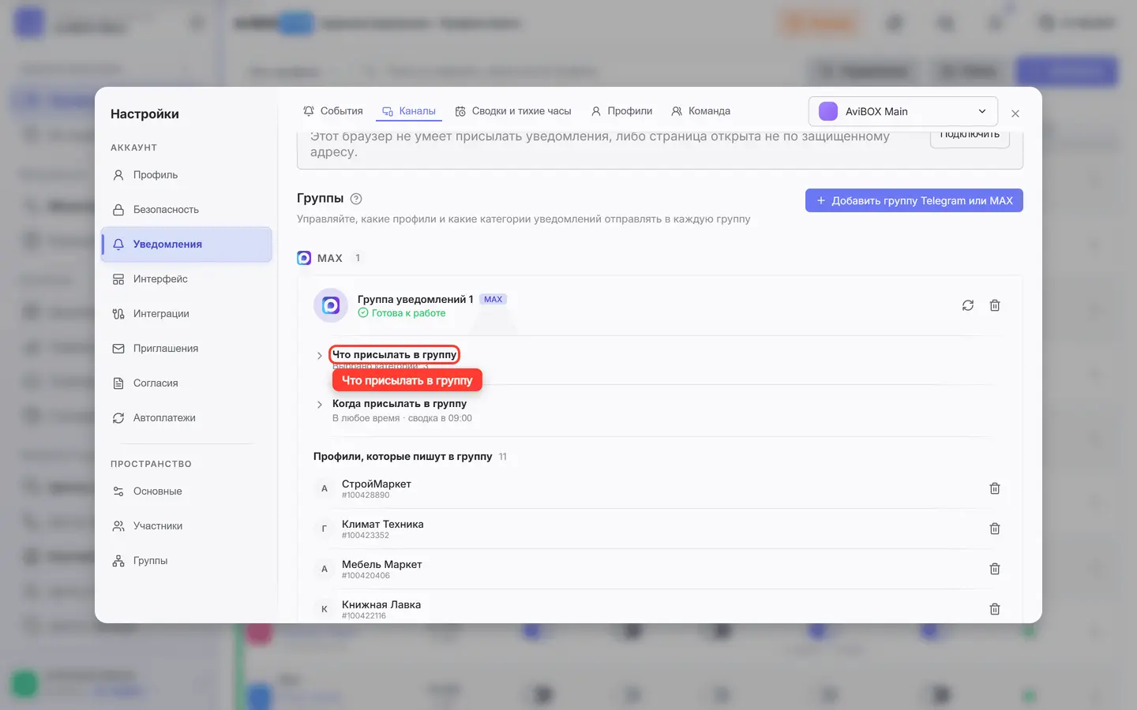Screen dimensions: 1137x710
Task: Open the AviBOX Main workspace dropdown
Action: 903,111
